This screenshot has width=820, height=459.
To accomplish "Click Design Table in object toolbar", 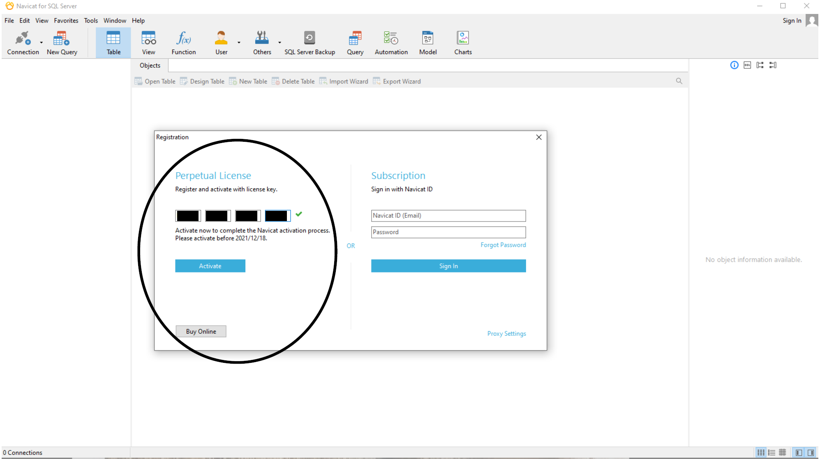I will pos(202,81).
